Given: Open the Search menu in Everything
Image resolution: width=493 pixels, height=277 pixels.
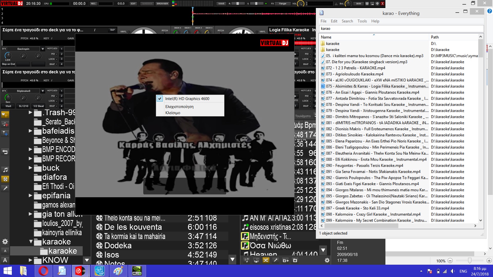Looking at the screenshot, I should pos(347,21).
